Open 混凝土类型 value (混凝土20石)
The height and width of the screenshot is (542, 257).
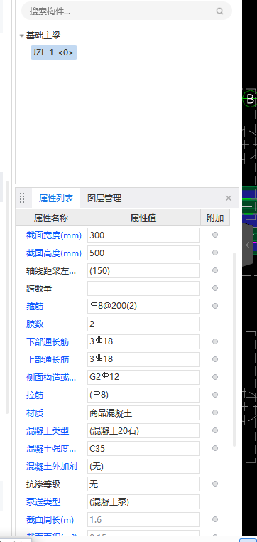(x=143, y=431)
